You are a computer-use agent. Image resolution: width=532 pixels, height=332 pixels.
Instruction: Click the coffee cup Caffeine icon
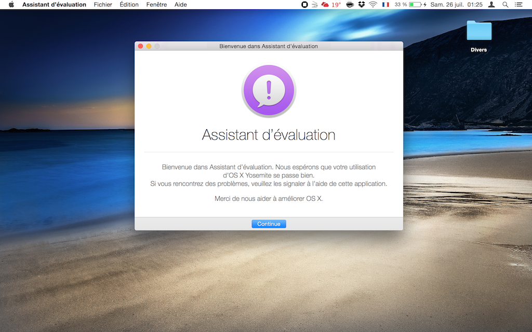pyautogui.click(x=350, y=4)
